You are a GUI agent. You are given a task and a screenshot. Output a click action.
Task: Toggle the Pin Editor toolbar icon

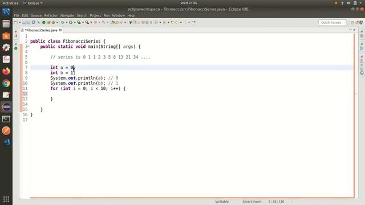[x=193, y=23]
